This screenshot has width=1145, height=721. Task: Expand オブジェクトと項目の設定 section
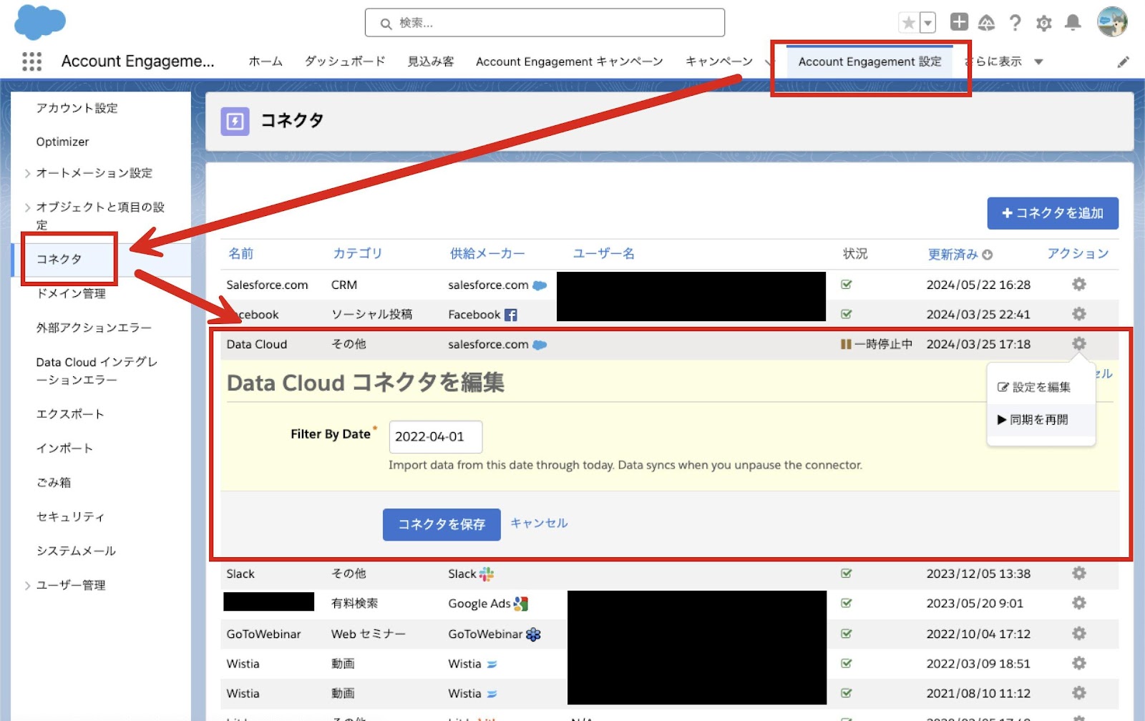point(27,207)
